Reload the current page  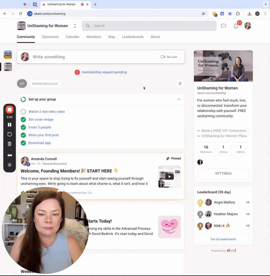[x=21, y=14]
